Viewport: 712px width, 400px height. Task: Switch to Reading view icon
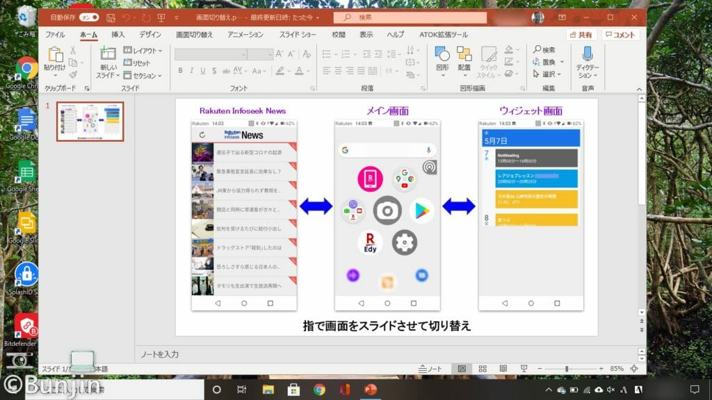pyautogui.click(x=503, y=369)
